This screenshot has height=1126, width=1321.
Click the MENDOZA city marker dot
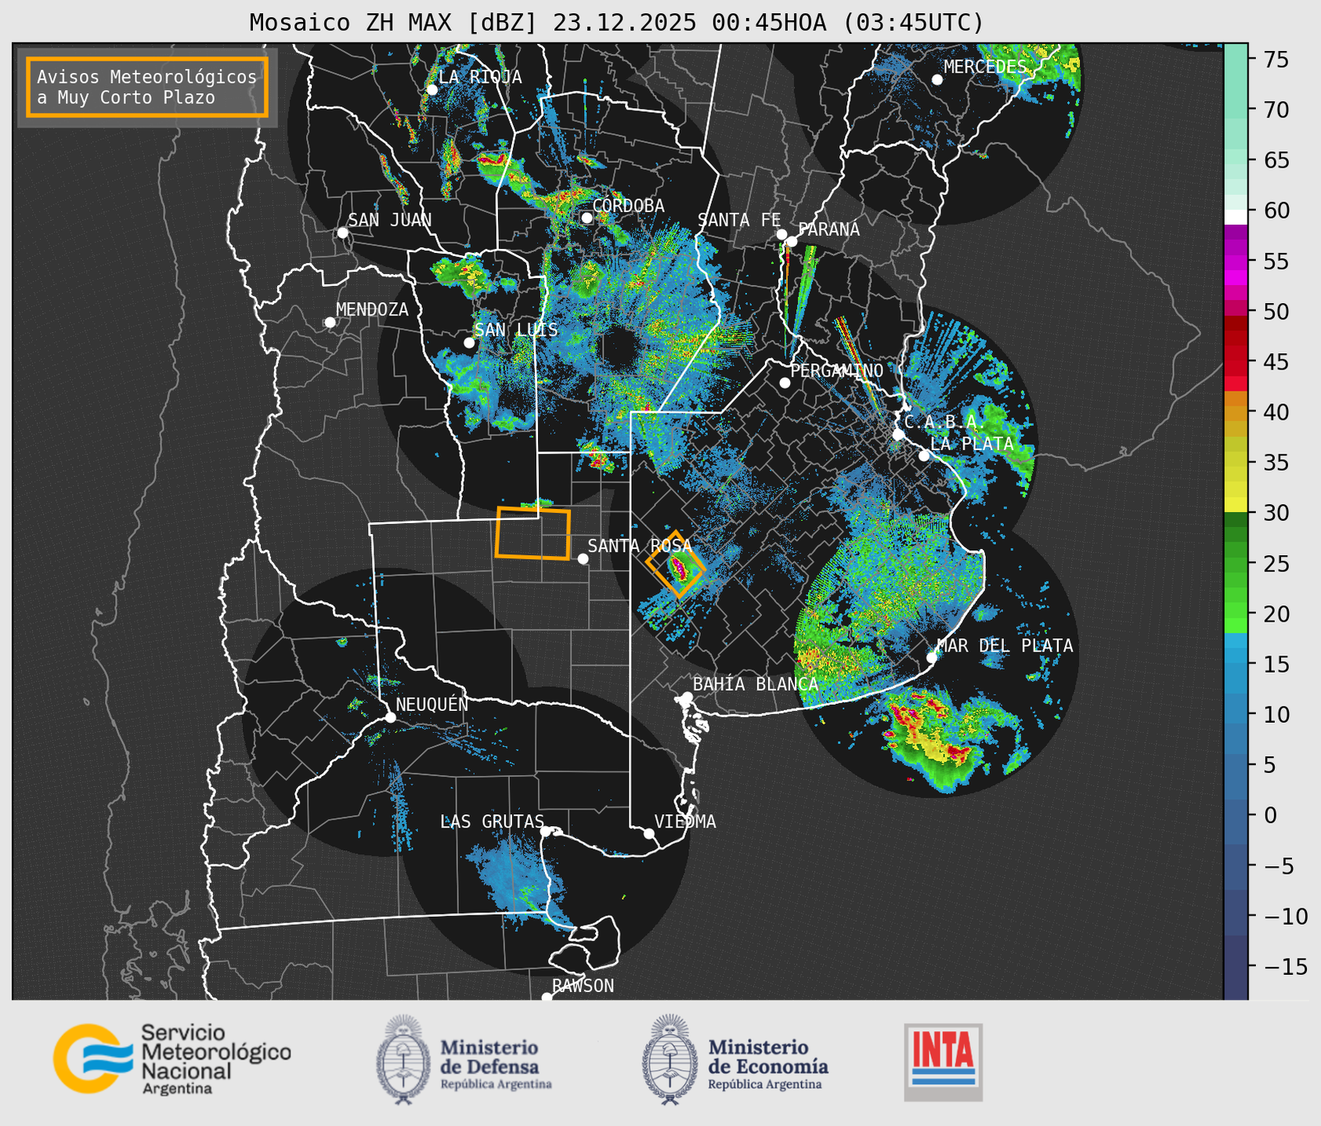[330, 323]
